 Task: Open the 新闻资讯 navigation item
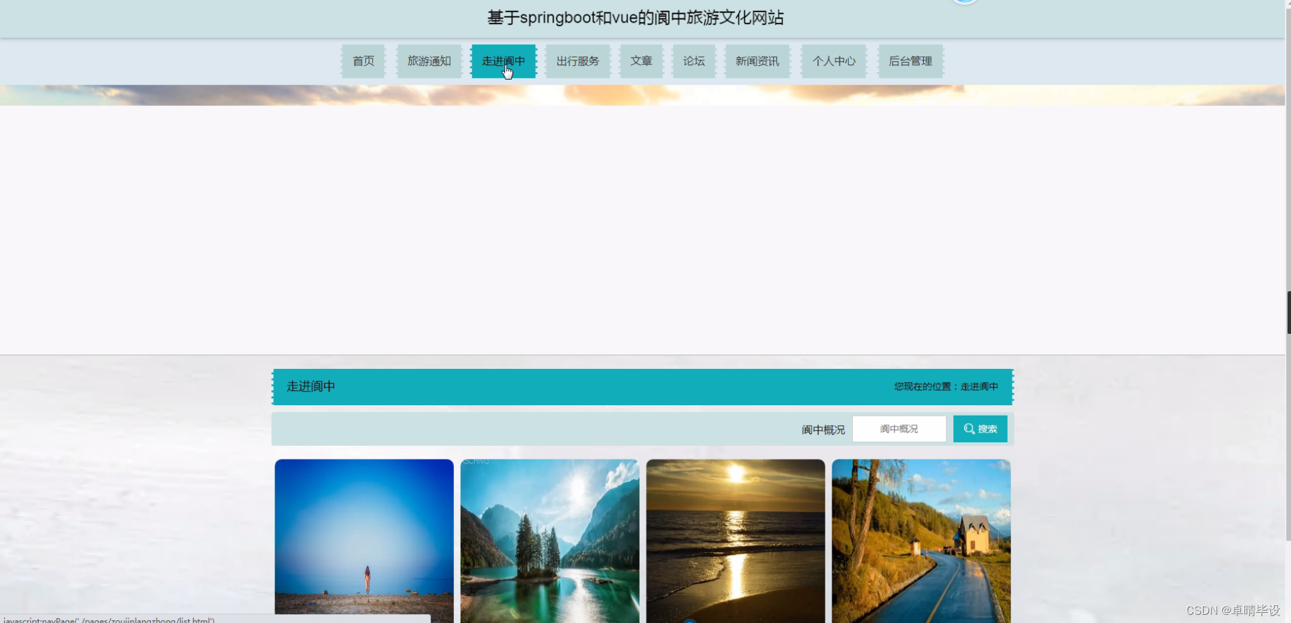click(757, 61)
